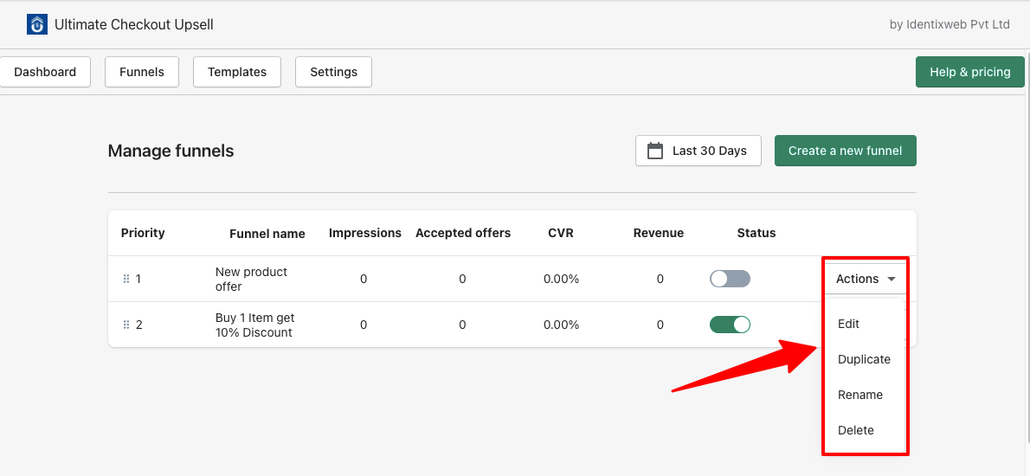Open the Templates tab
Image resolution: width=1030 pixels, height=476 pixels.
[x=237, y=72]
